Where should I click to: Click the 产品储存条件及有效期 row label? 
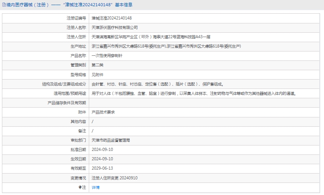[67, 103]
